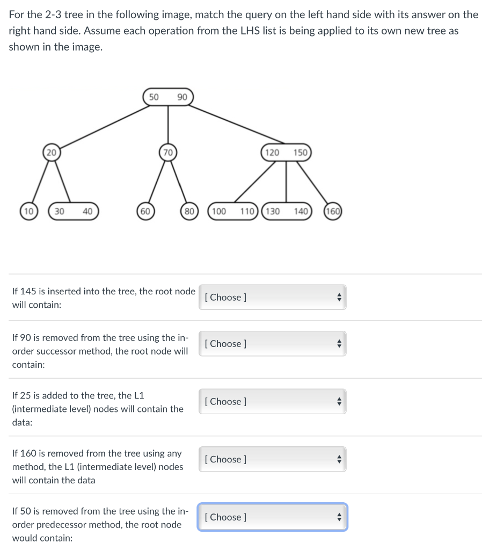Click the leaf containing 100 and 110
482x550 pixels.
tap(233, 211)
